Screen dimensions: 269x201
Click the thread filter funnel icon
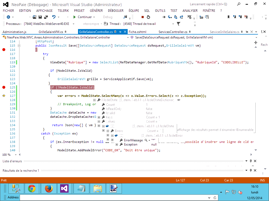pos(179,24)
